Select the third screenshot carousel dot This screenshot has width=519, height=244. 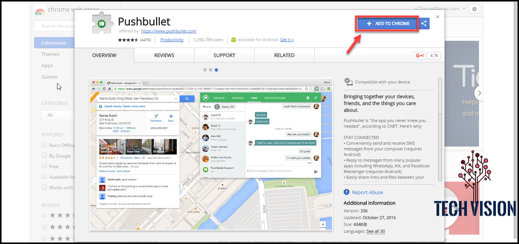point(216,70)
